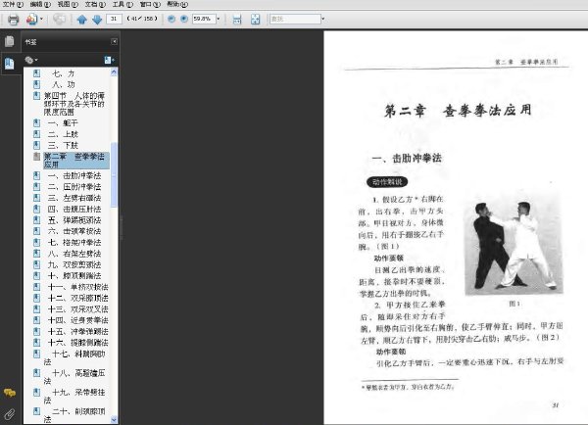
Task: Click the bookmark icon beside 十、膝顶侧踹法
Action: pyautogui.click(x=37, y=275)
